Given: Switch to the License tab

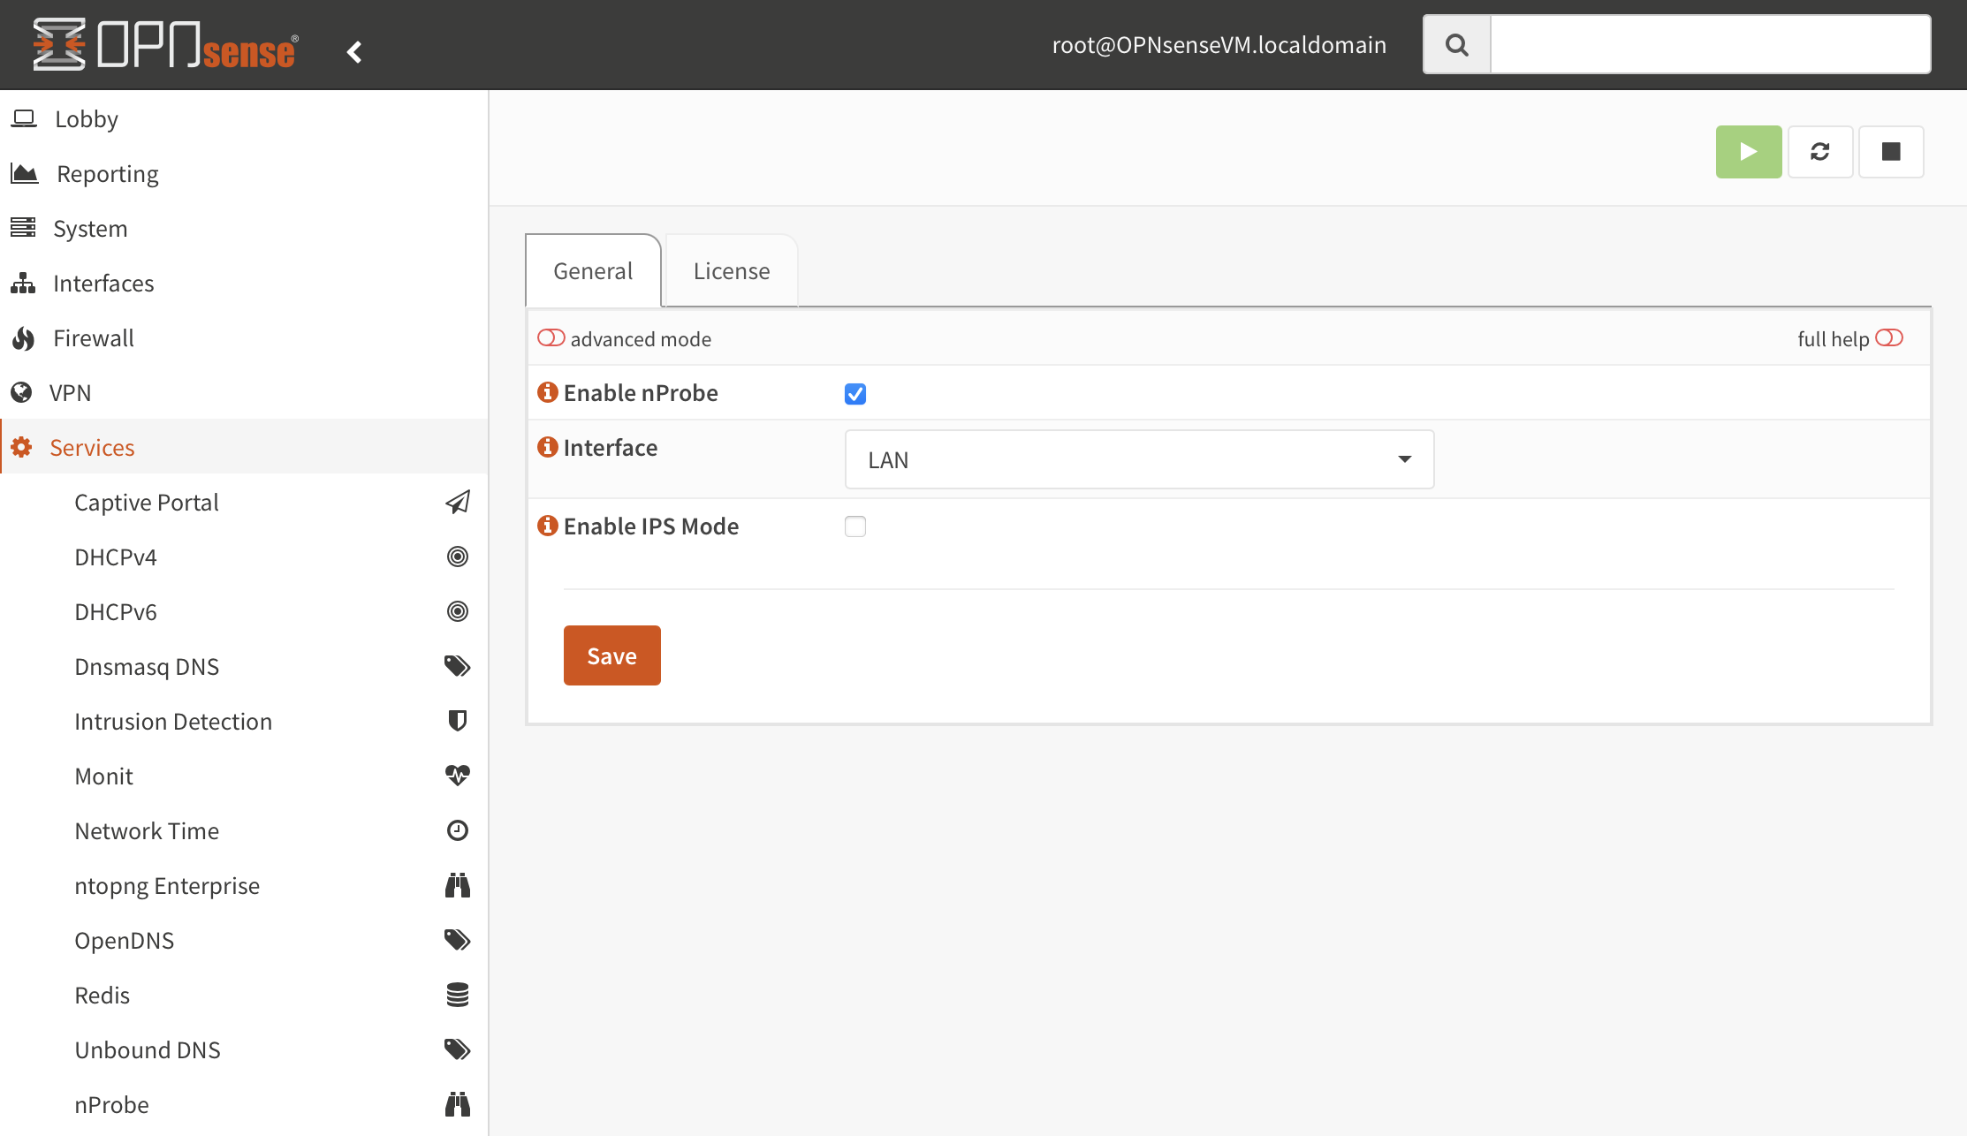Looking at the screenshot, I should click(731, 271).
